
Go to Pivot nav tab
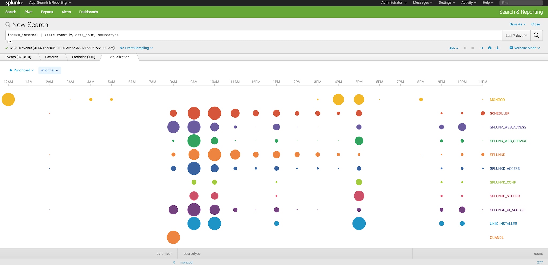click(x=29, y=12)
